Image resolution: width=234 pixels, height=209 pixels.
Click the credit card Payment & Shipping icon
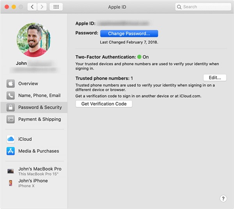(11, 119)
